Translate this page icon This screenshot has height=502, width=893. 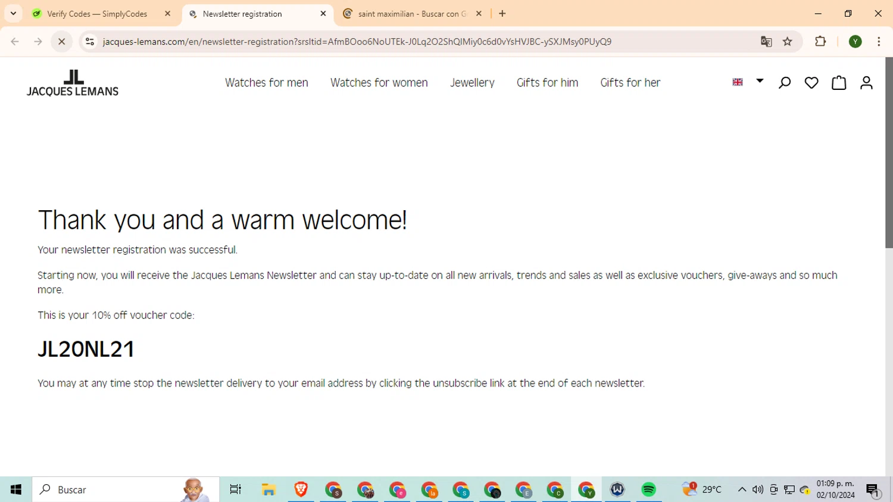pyautogui.click(x=766, y=42)
